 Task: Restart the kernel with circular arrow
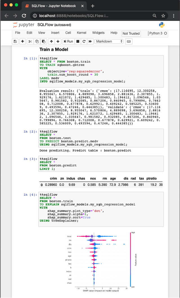(x=84, y=41)
